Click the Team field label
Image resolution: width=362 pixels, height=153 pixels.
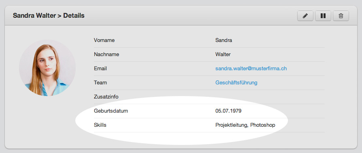[100, 83]
